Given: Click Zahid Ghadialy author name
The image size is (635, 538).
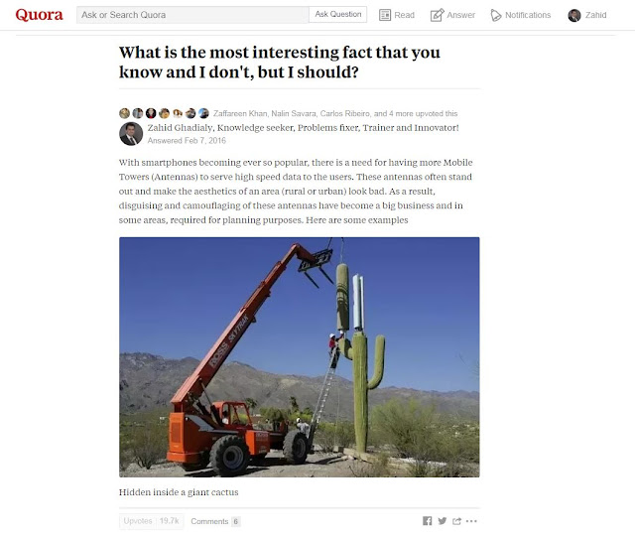Looking at the screenshot, I should tap(181, 128).
